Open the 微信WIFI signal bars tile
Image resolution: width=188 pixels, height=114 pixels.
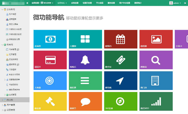[156, 101]
